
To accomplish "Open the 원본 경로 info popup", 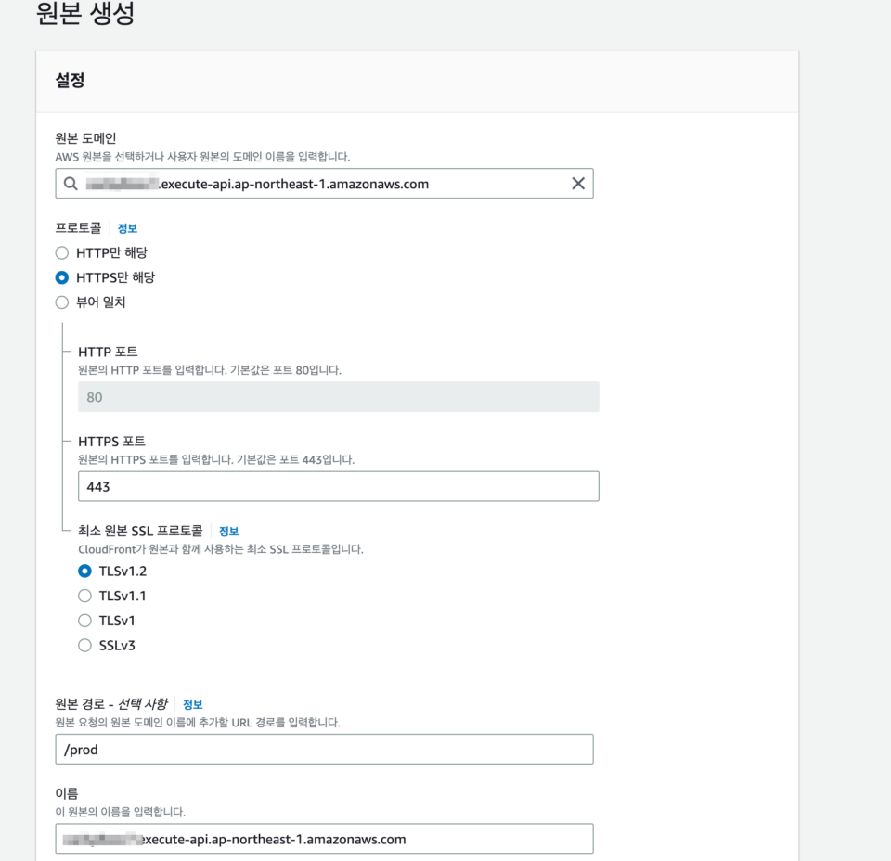I will pyautogui.click(x=192, y=704).
